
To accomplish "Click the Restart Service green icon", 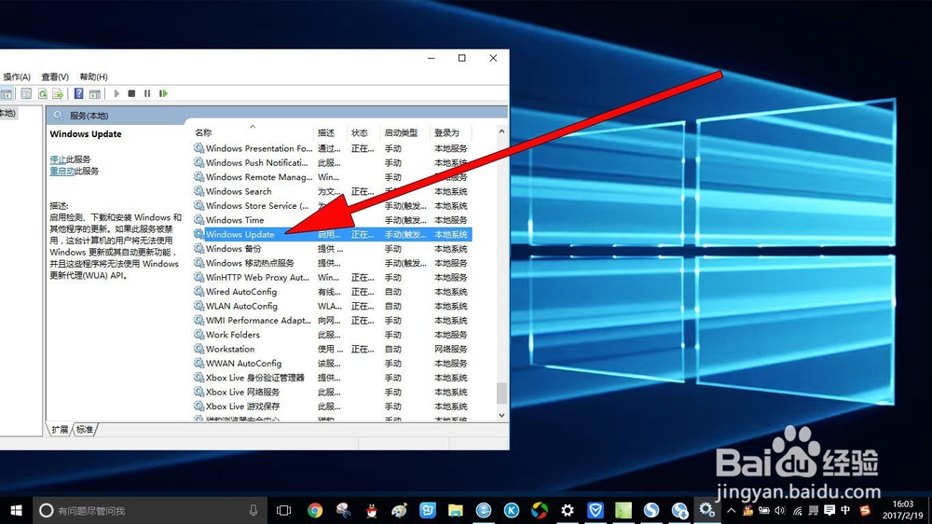I will point(163,93).
